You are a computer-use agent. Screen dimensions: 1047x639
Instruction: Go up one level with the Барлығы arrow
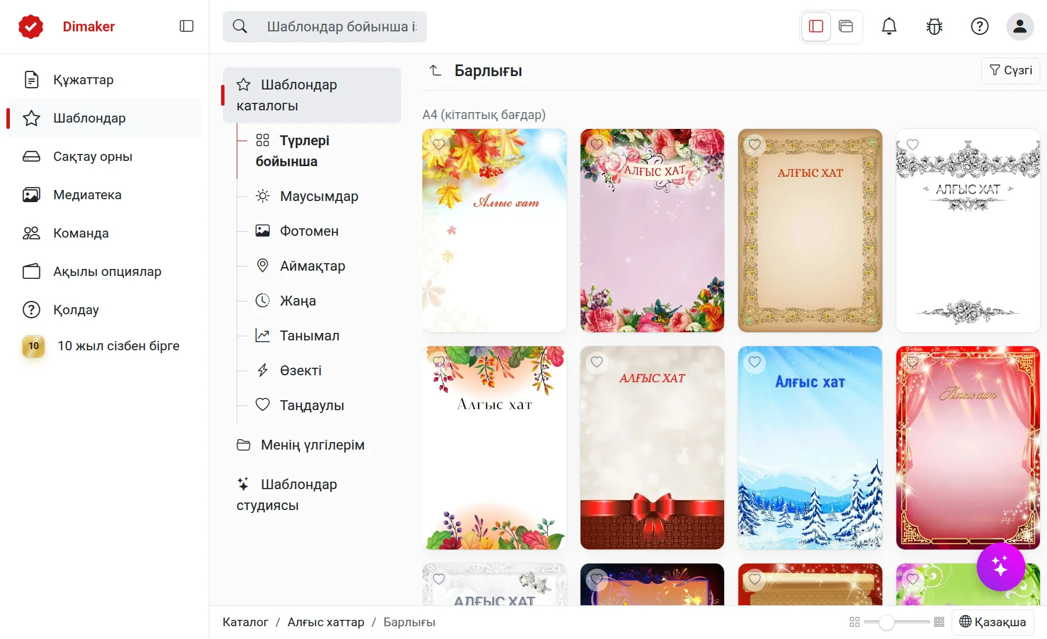pos(436,71)
